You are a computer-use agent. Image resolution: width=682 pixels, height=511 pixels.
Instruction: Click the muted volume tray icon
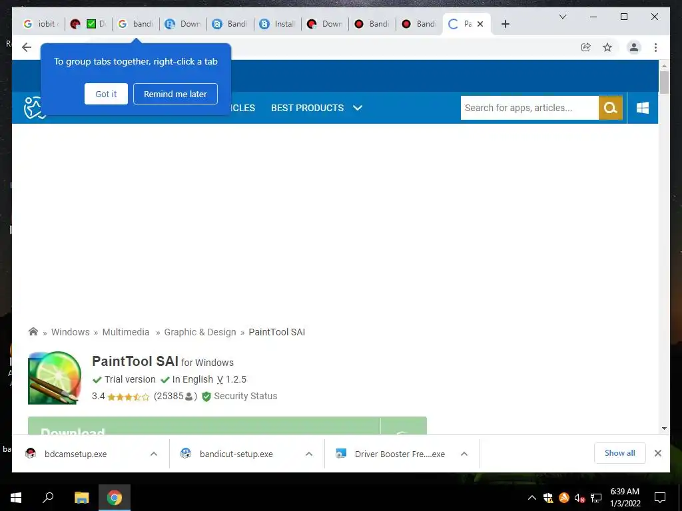[x=579, y=498]
